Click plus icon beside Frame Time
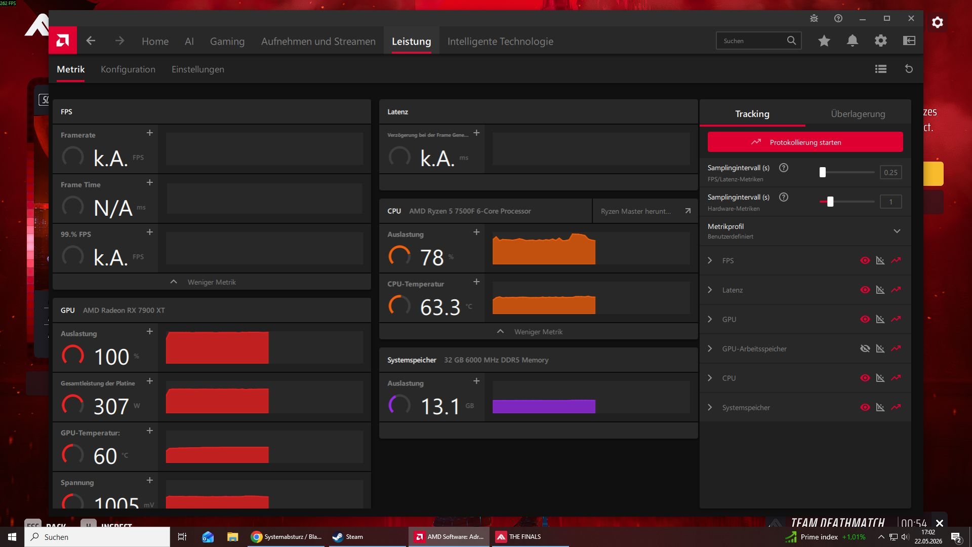Image resolution: width=972 pixels, height=547 pixels. [150, 182]
